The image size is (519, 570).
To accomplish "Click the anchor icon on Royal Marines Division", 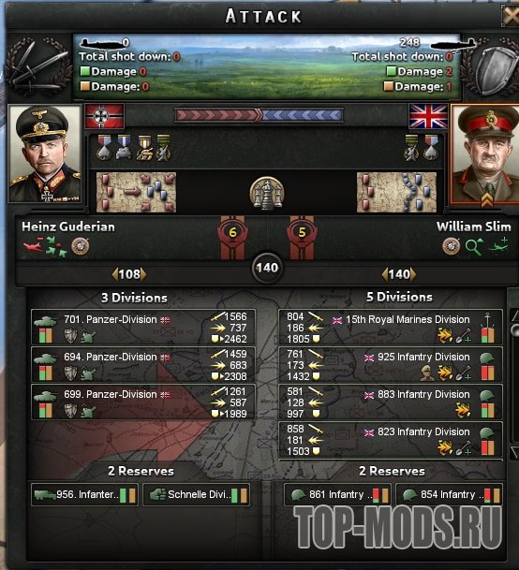I will point(488,320).
